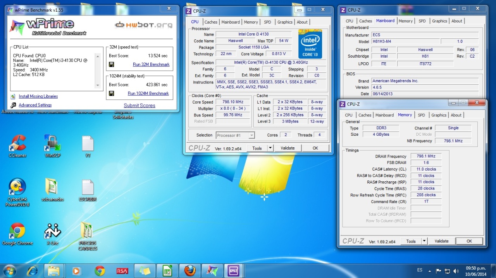Click the Install Missing Libraries icon
The width and height of the screenshot is (496, 278).
[13, 96]
